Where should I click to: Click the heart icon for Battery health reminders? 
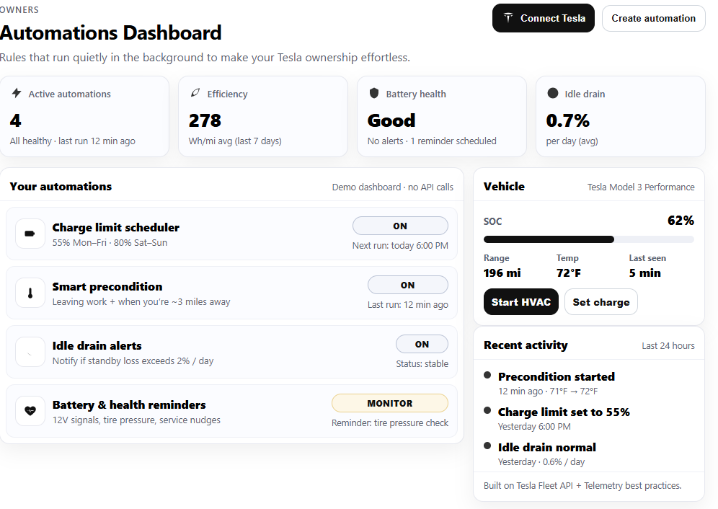coord(30,412)
